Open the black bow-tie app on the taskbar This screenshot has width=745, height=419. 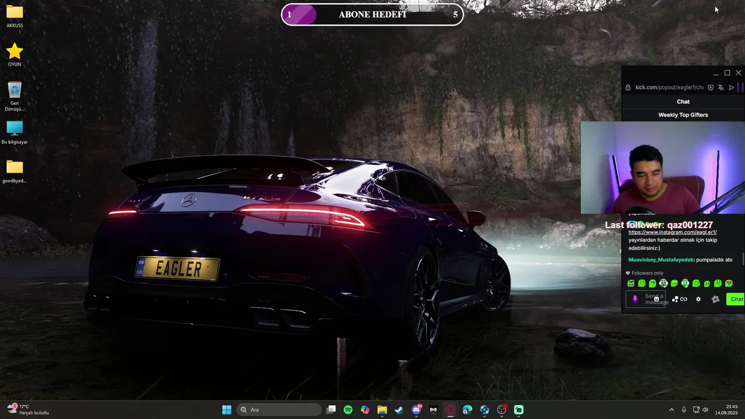tap(433, 410)
